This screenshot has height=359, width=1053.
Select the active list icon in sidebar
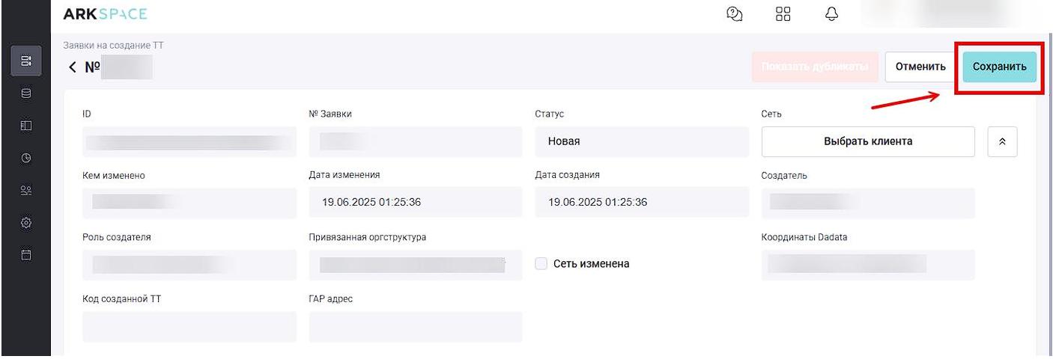[x=26, y=61]
